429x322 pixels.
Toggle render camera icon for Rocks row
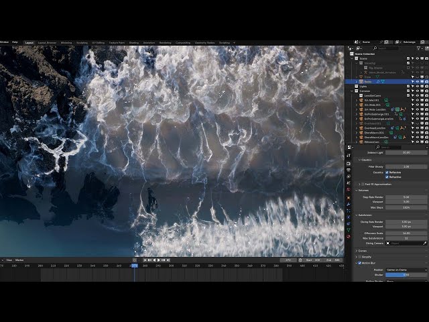pyautogui.click(x=427, y=82)
